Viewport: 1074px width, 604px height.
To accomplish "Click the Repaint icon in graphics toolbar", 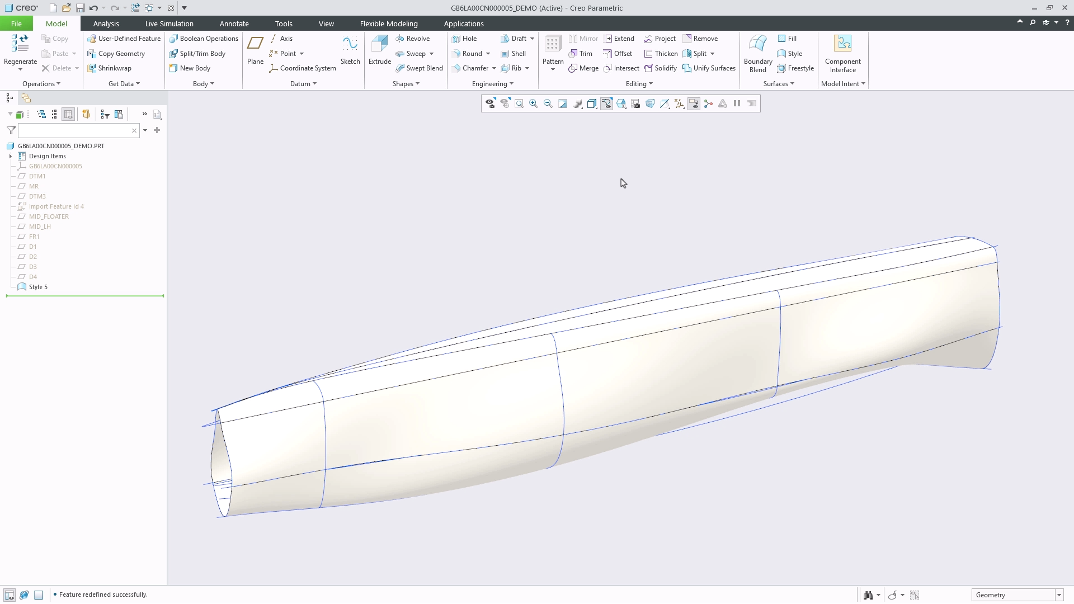I will pyautogui.click(x=563, y=103).
